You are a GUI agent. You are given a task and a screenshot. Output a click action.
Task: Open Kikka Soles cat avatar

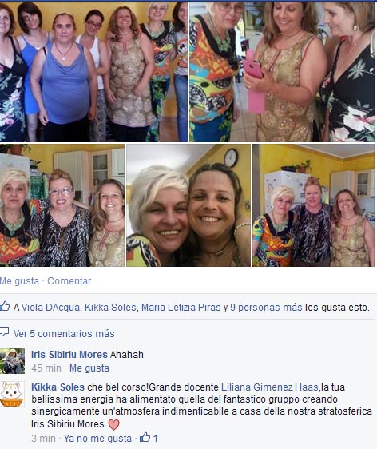point(12,394)
